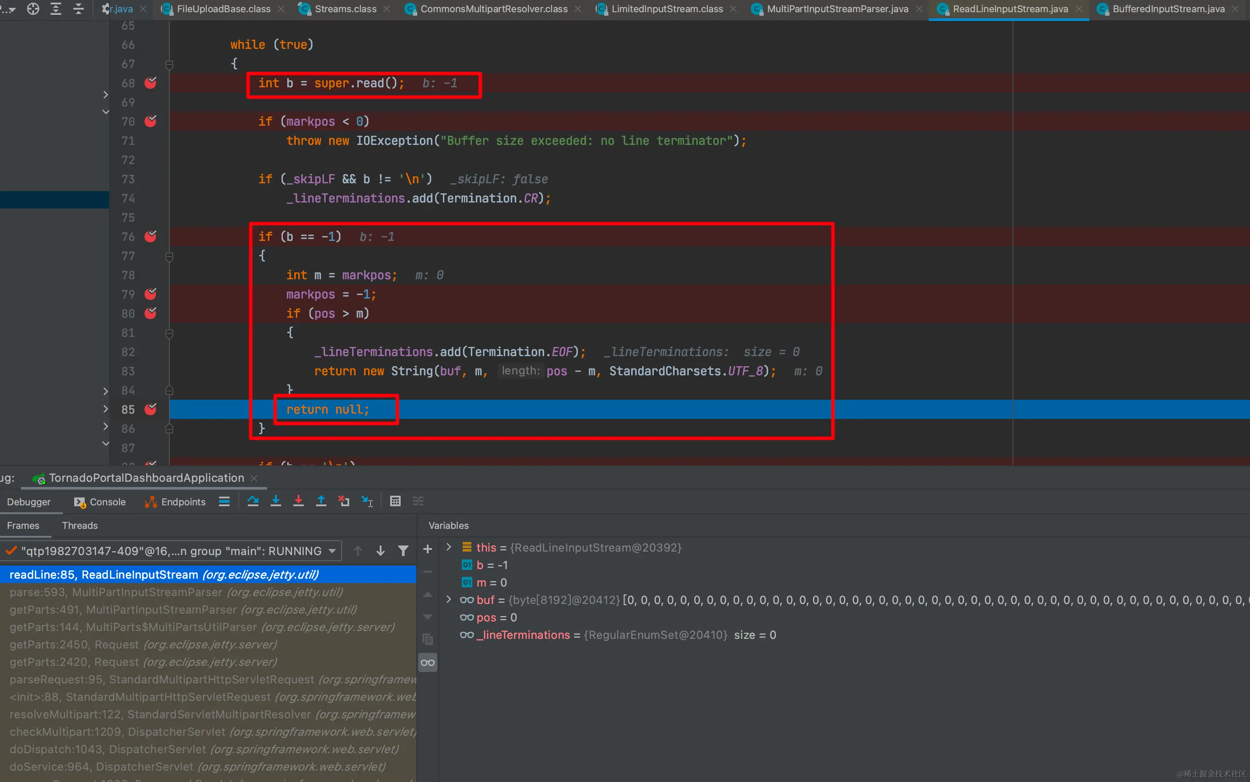This screenshot has height=782, width=1250.
Task: Expand the buf byte array variable
Action: [x=449, y=600]
